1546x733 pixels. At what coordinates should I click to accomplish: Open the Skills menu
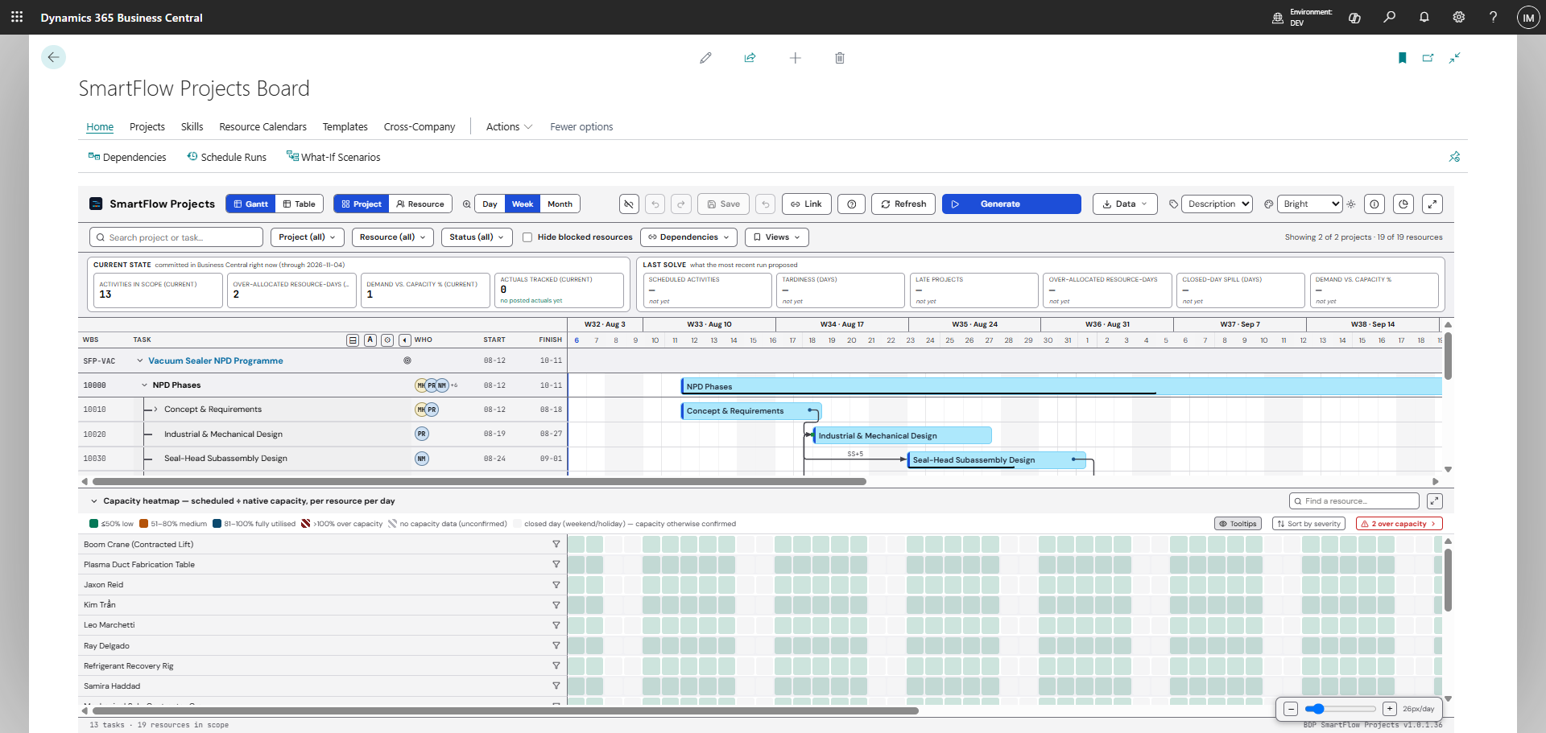(192, 127)
